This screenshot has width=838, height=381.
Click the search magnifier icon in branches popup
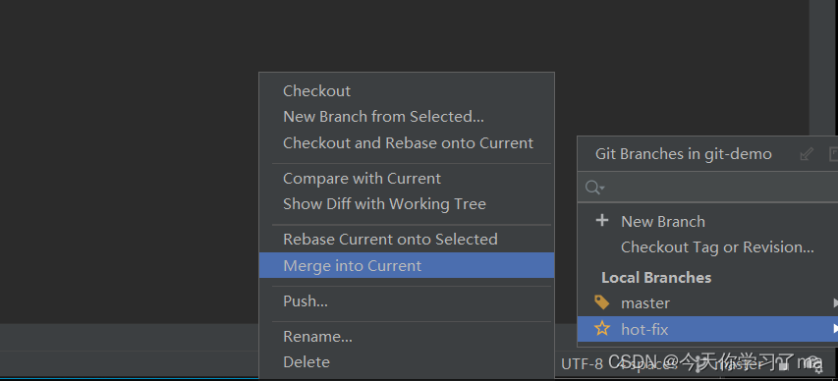593,187
